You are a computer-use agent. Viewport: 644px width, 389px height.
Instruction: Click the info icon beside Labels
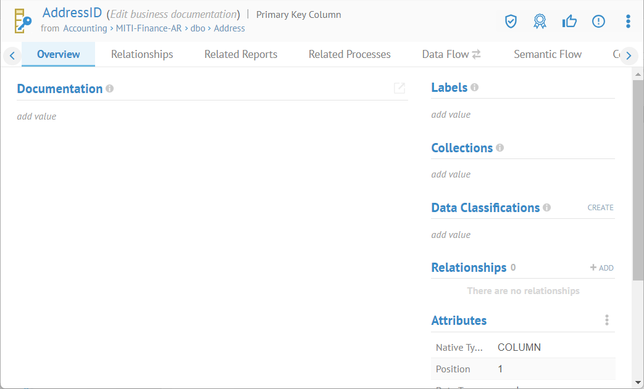(x=474, y=88)
